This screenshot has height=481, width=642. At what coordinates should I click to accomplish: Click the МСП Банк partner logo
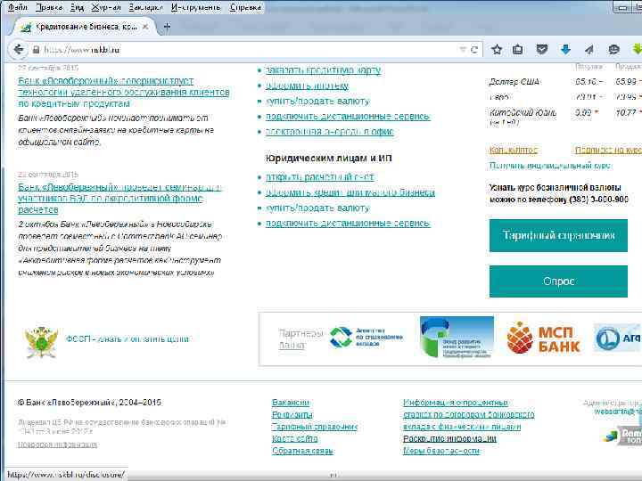pos(544,338)
